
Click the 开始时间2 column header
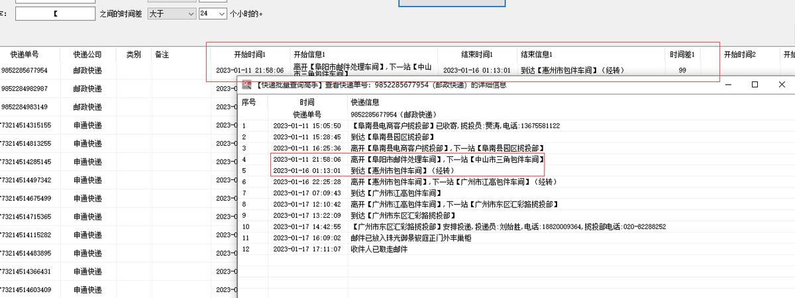tap(740, 54)
